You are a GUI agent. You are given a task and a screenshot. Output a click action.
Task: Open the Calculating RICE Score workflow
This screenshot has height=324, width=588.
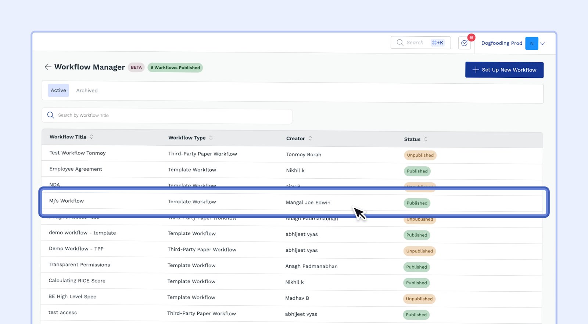pyautogui.click(x=77, y=281)
